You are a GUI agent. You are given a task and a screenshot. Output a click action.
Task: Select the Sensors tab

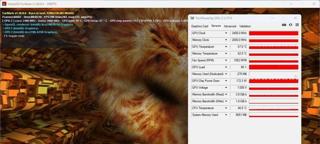216,26
